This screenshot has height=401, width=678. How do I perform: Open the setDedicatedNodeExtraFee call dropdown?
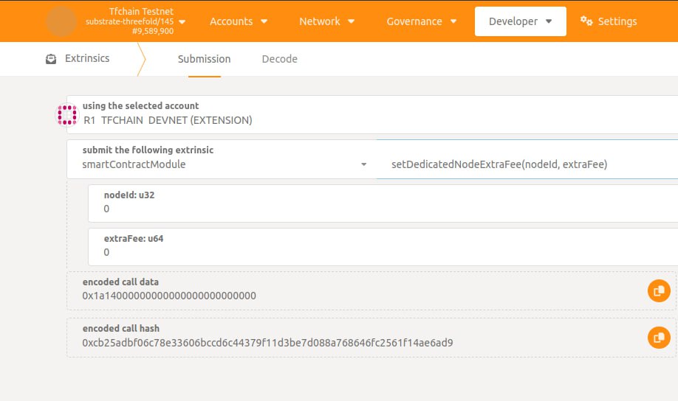click(x=527, y=158)
